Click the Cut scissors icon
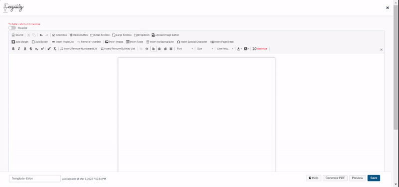The image size is (399, 187). pyautogui.click(x=28, y=35)
